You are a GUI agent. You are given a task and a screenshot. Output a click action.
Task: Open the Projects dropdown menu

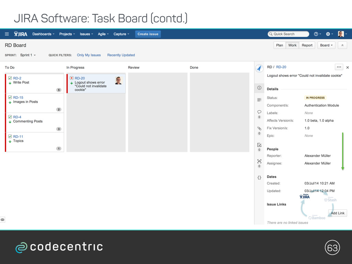click(67, 34)
